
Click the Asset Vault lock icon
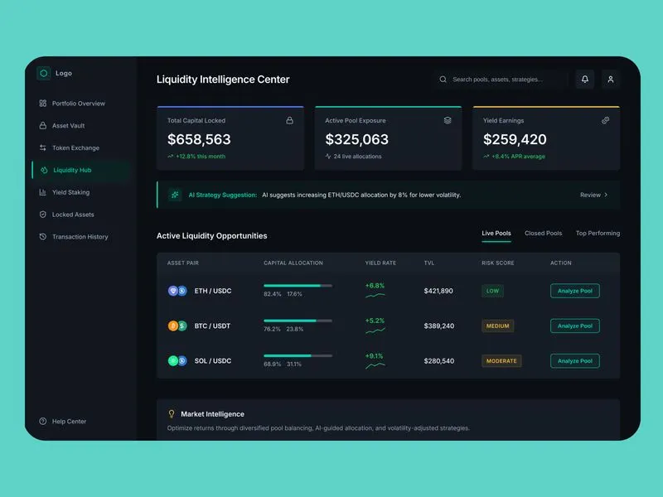pyautogui.click(x=43, y=126)
